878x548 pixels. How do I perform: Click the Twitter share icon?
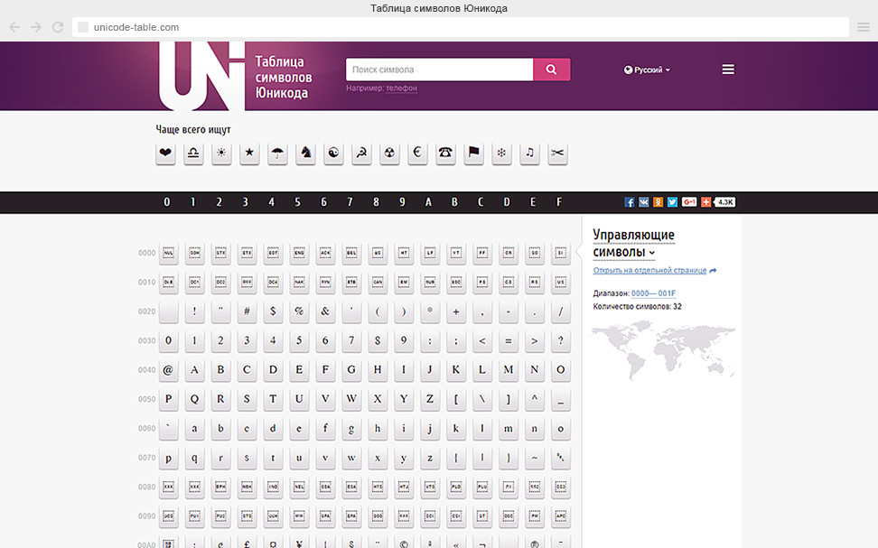[x=672, y=202]
